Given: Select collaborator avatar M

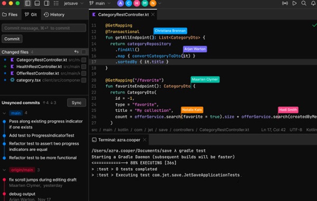Looking at the screenshot, I should tap(145, 3).
